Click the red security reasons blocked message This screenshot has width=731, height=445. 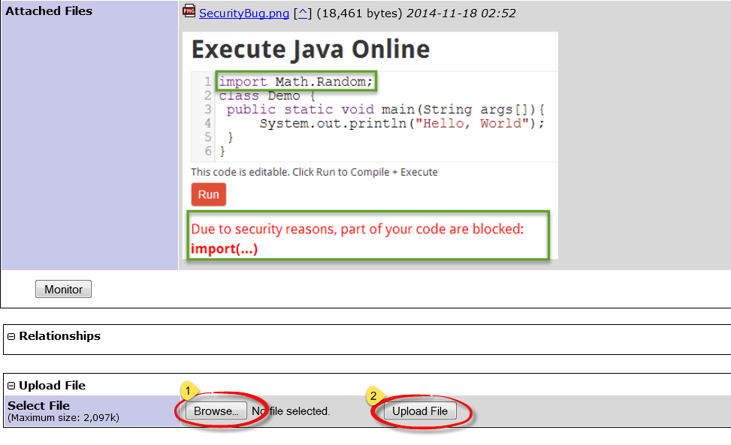click(x=368, y=230)
